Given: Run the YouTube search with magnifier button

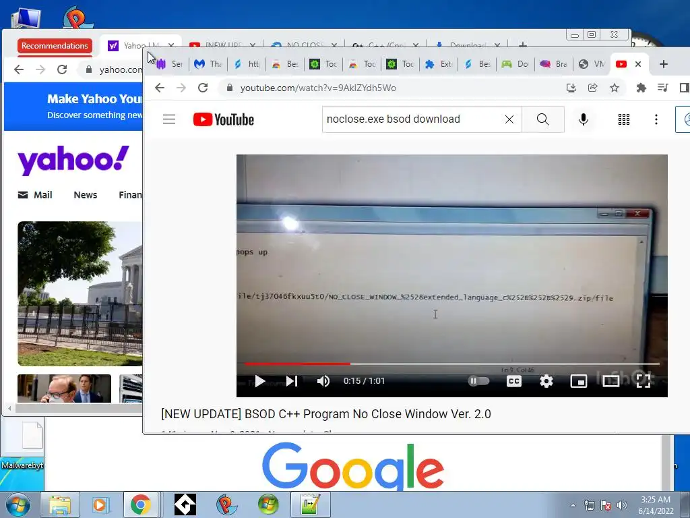Looking at the screenshot, I should (x=542, y=119).
